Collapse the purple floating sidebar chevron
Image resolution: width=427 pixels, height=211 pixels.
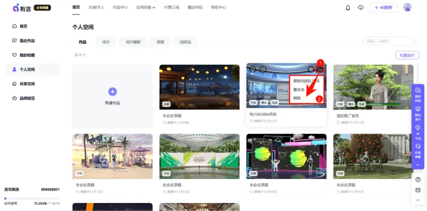point(418,165)
